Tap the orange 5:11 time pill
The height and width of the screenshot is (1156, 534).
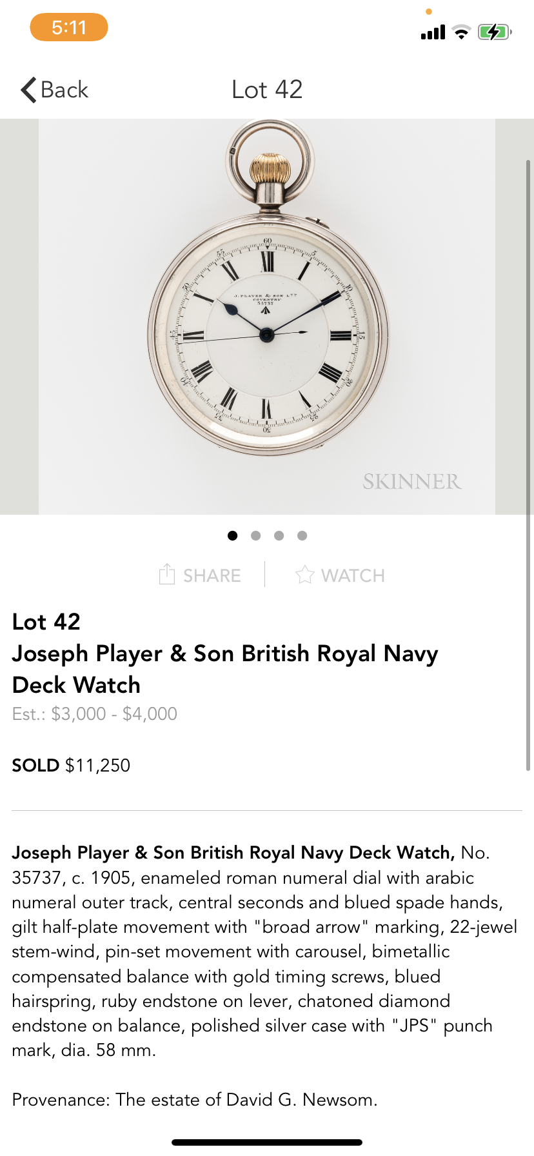(x=69, y=27)
